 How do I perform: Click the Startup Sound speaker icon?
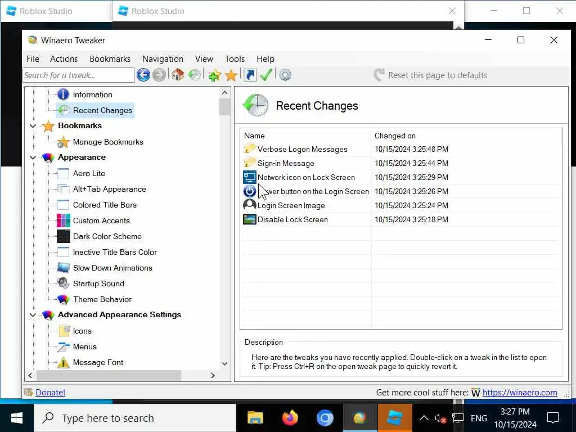(x=63, y=283)
